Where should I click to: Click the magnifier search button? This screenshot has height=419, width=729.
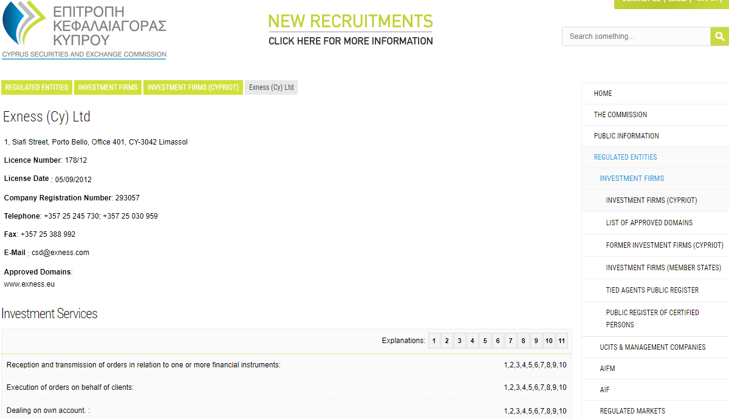tap(719, 36)
